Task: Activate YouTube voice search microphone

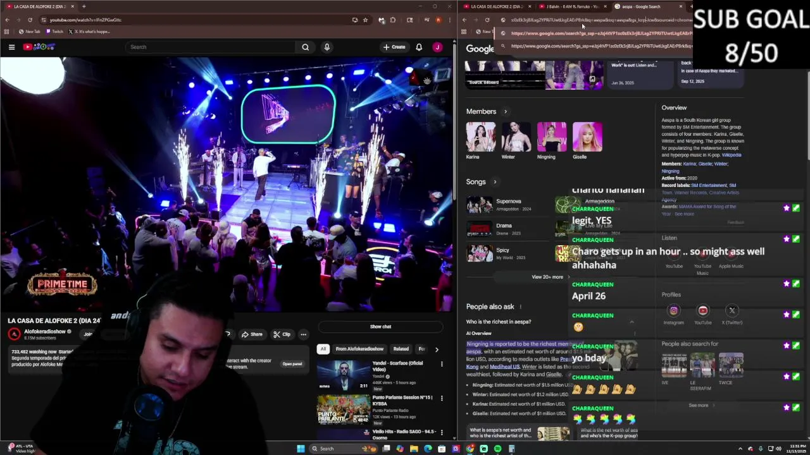Action: (327, 47)
